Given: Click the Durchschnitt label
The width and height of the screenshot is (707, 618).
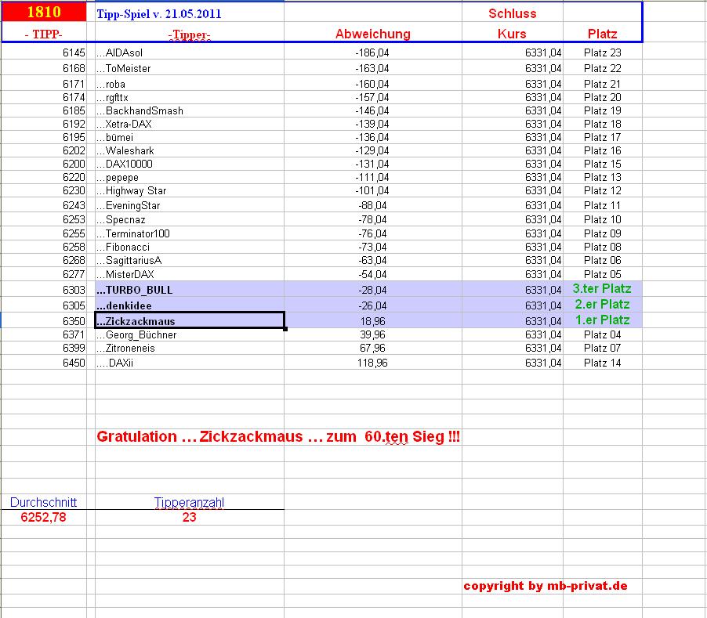Looking at the screenshot, I should click(x=43, y=502).
